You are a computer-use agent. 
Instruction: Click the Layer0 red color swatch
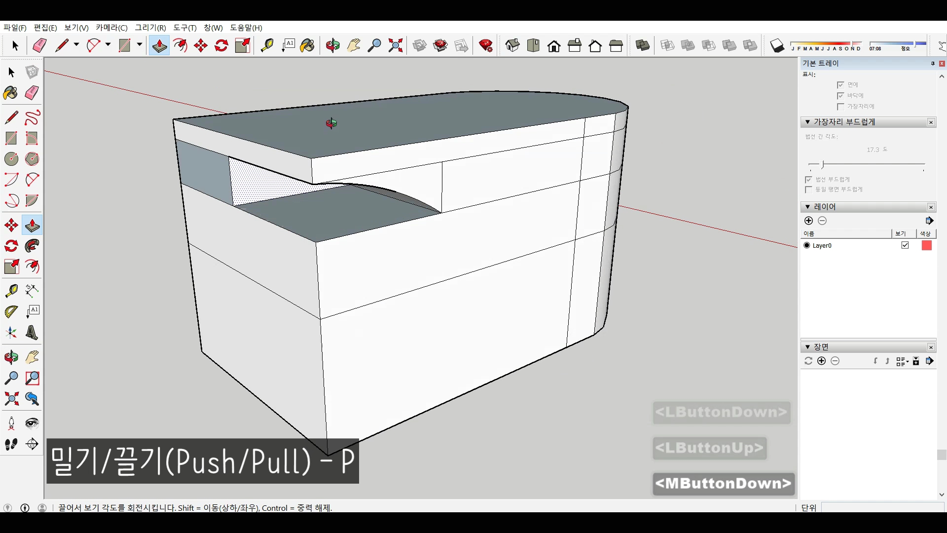tap(927, 245)
